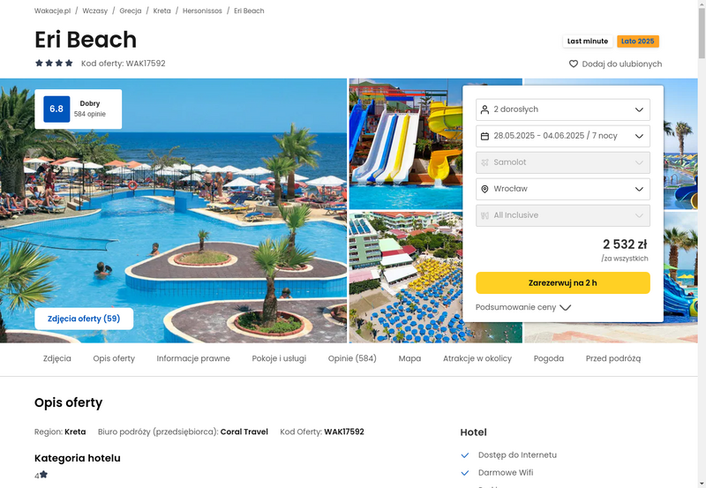Image resolution: width=706 pixels, height=488 pixels.
Task: Switch to Opinie (584) tab
Action: coord(352,358)
